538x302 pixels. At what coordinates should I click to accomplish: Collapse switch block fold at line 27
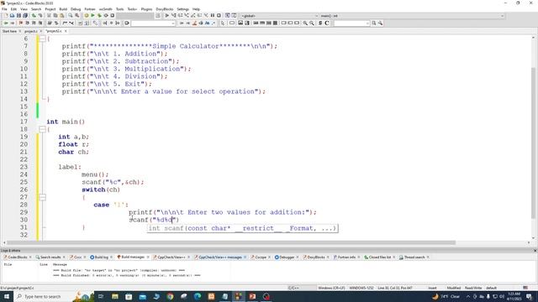tap(42, 197)
